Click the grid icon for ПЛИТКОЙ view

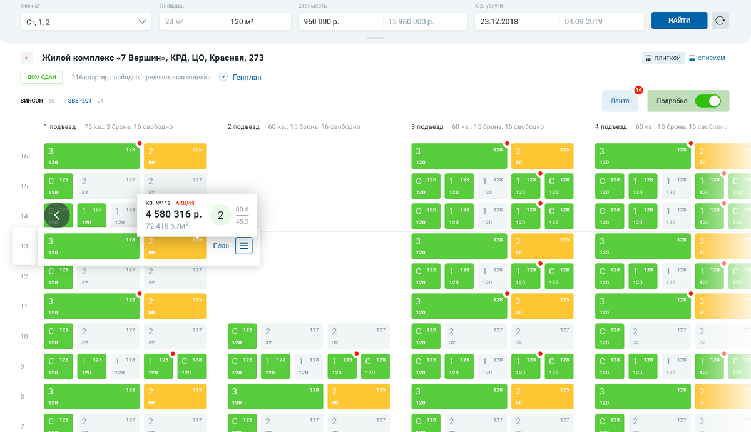(649, 58)
